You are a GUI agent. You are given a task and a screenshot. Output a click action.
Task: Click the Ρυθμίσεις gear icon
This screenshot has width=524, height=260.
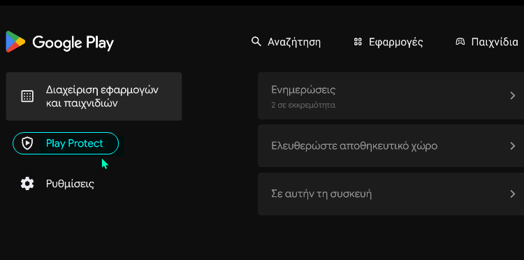(x=27, y=184)
